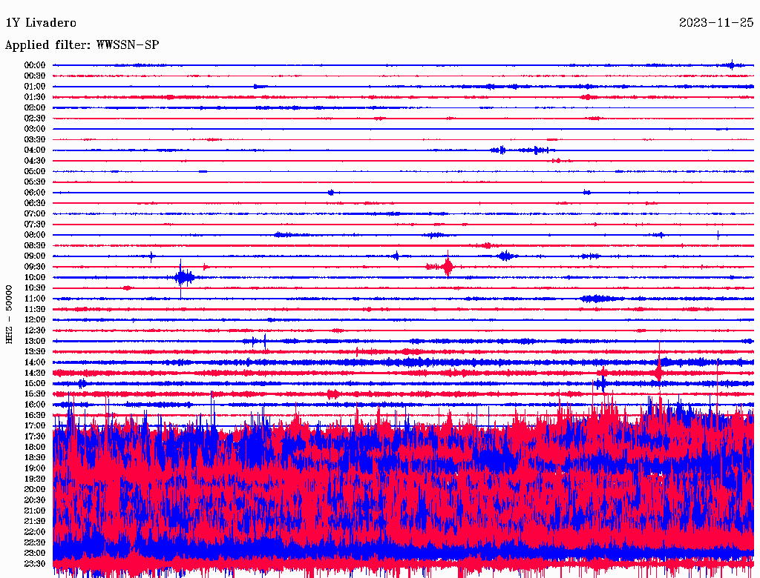Select the 23:00 time label
760x578 pixels.
[x=34, y=553]
